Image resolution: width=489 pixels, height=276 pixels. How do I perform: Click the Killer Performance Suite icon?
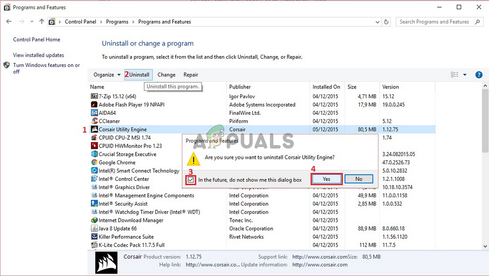[x=94, y=236]
